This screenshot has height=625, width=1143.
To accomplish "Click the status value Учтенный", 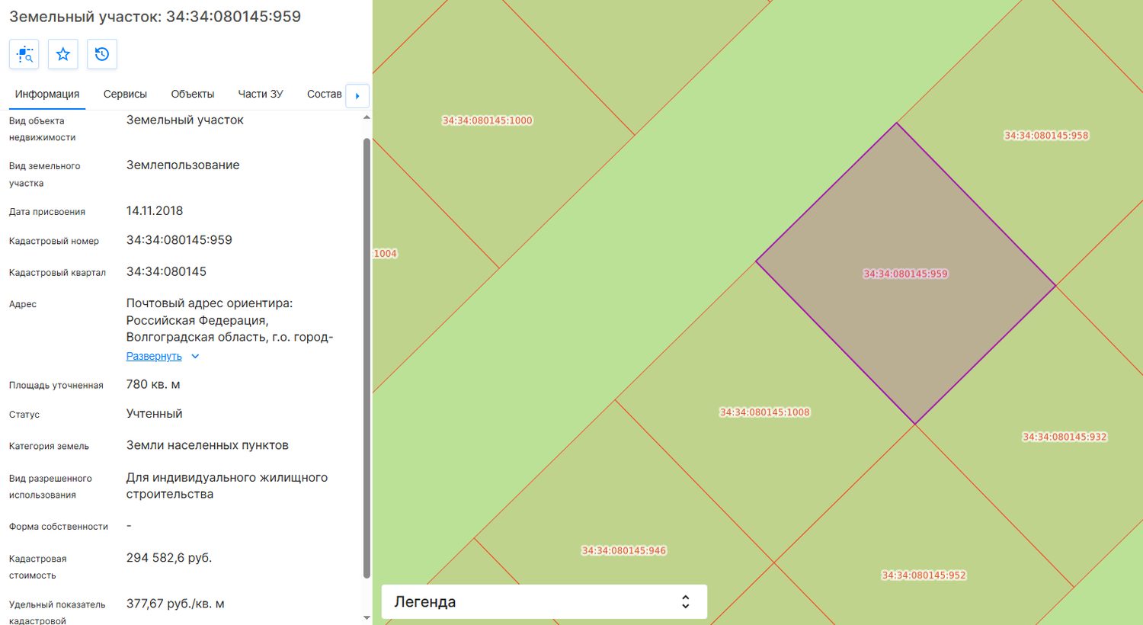I will pyautogui.click(x=155, y=414).
